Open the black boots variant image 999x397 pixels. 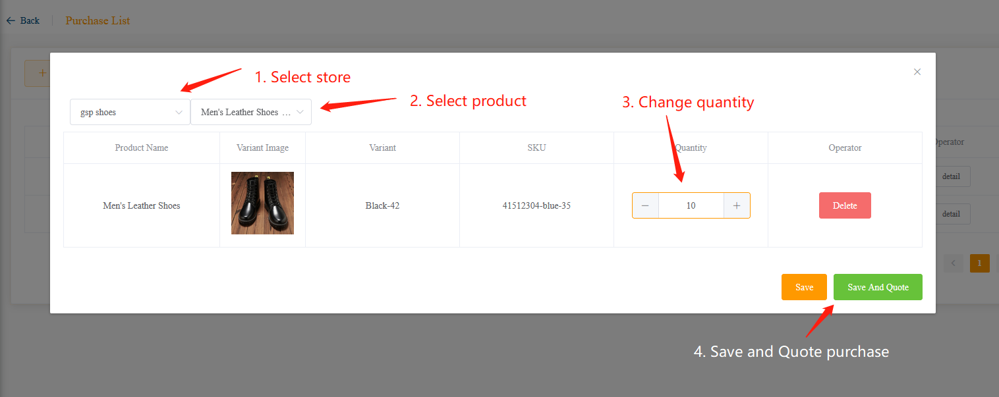click(262, 203)
